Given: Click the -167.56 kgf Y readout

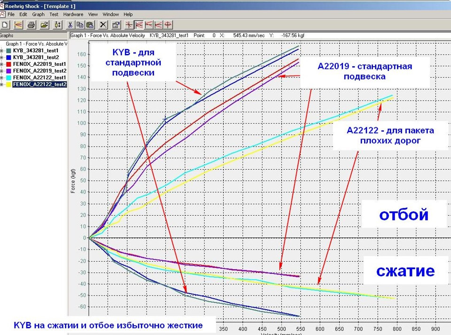Looking at the screenshot, I should click(293, 35).
